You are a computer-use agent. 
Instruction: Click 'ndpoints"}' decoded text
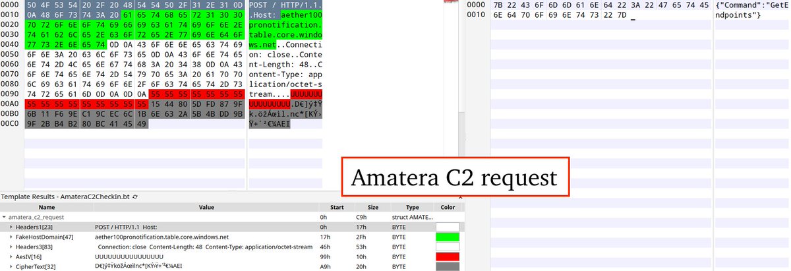click(x=738, y=14)
